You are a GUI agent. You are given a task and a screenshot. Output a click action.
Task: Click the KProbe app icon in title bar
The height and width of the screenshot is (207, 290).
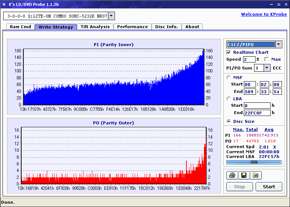pyautogui.click(x=4, y=4)
